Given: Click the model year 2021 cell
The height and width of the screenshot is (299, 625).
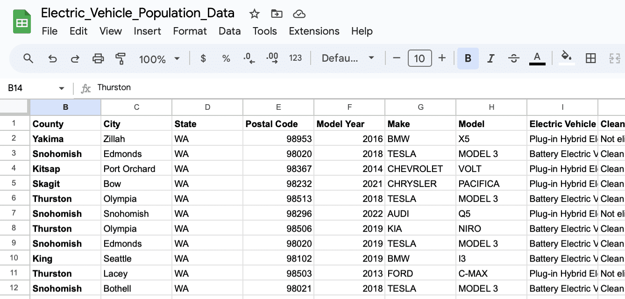Looking at the screenshot, I should (349, 184).
